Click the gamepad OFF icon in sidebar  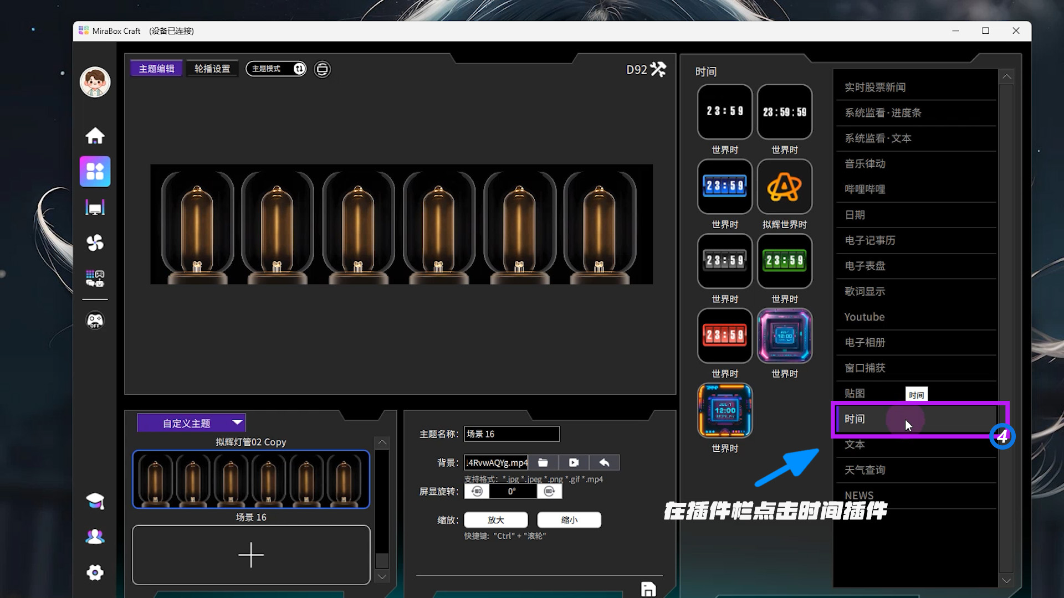[x=95, y=321]
